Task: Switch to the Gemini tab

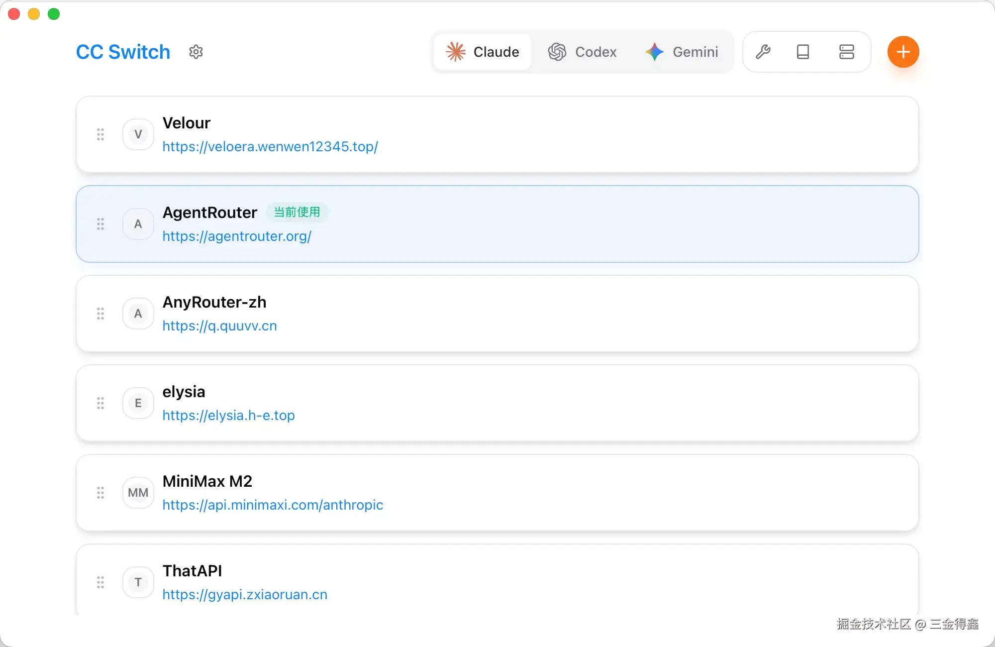Action: coord(682,52)
